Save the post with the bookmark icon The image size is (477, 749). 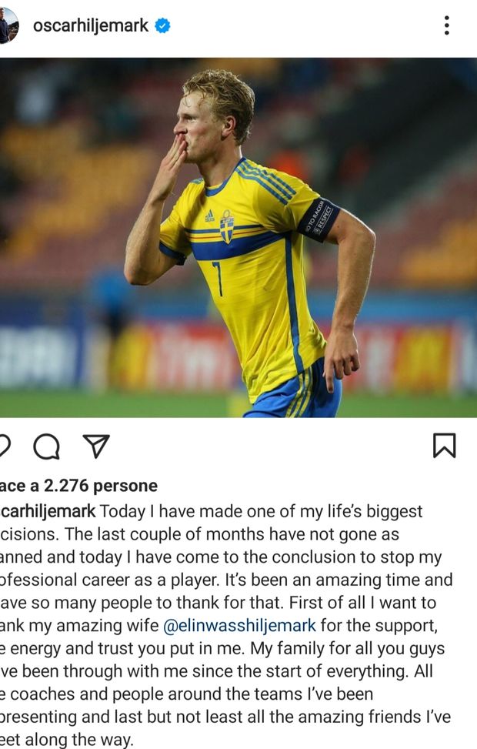pyautogui.click(x=444, y=446)
